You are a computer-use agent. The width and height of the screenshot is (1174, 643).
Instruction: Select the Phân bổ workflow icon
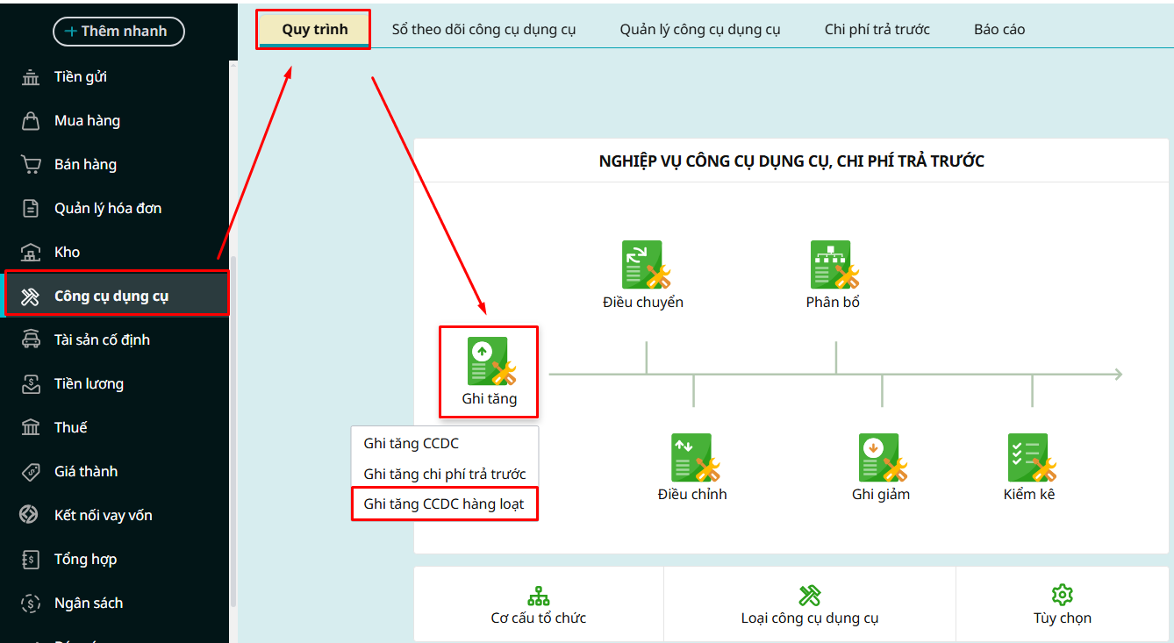point(833,266)
